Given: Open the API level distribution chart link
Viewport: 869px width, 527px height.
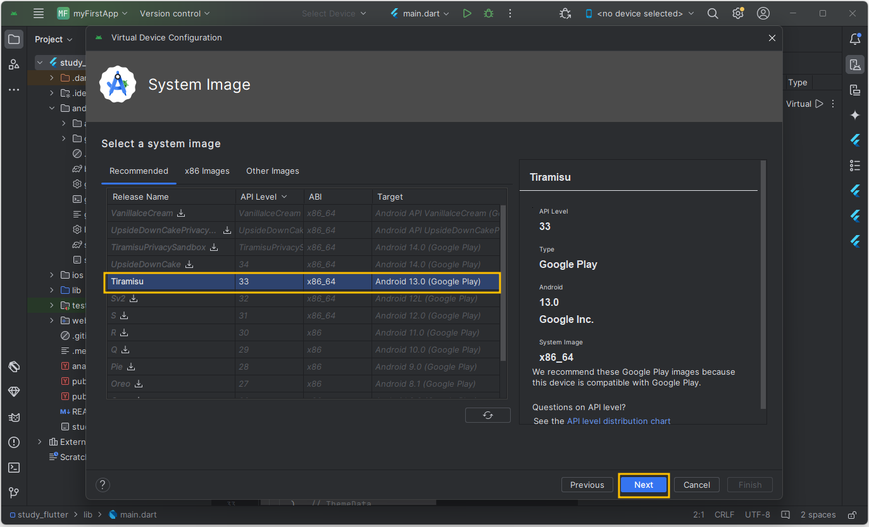Looking at the screenshot, I should coord(618,421).
